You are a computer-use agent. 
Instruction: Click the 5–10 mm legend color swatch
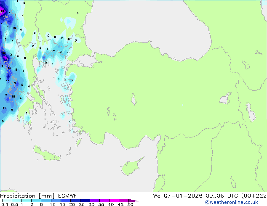coord(46,201)
